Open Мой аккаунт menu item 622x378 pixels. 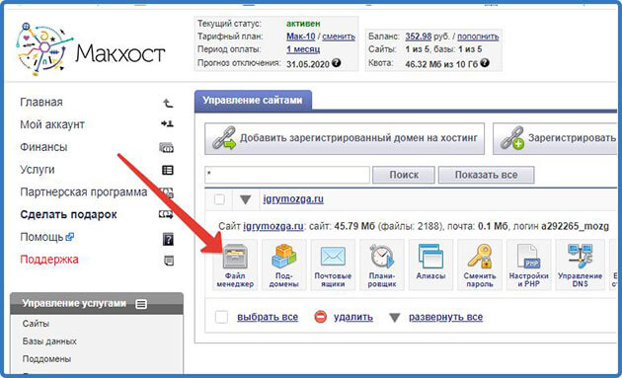(x=52, y=124)
